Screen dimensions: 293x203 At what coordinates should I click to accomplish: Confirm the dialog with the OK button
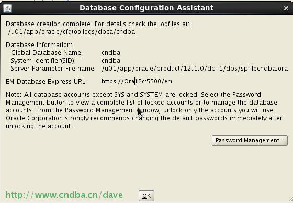(146, 196)
